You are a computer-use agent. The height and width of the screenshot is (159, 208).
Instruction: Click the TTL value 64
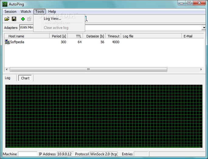[x=79, y=42]
